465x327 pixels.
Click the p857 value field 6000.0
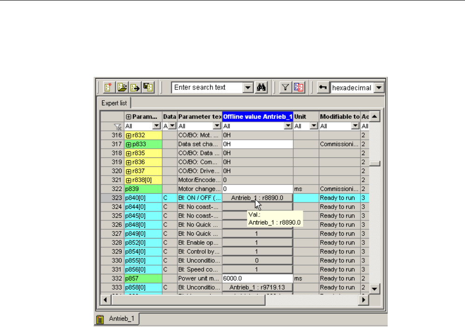click(257, 279)
